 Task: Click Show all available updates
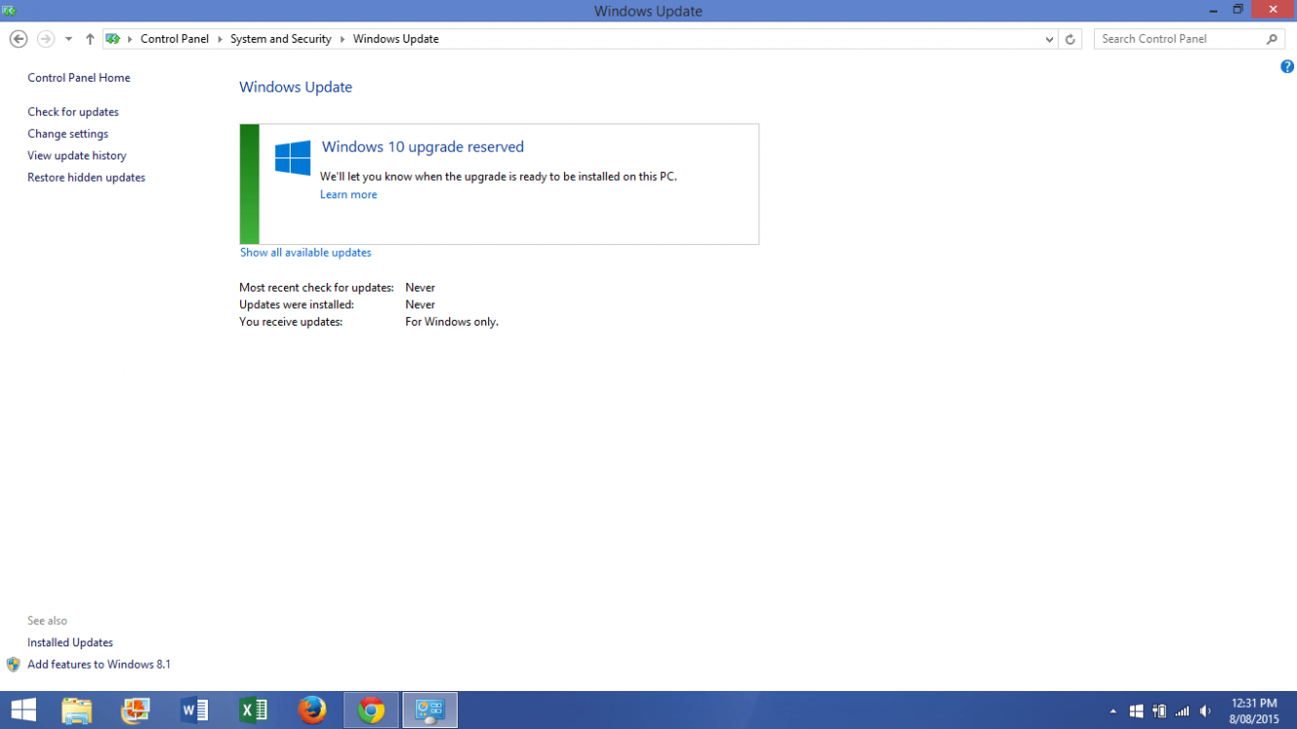coord(305,253)
